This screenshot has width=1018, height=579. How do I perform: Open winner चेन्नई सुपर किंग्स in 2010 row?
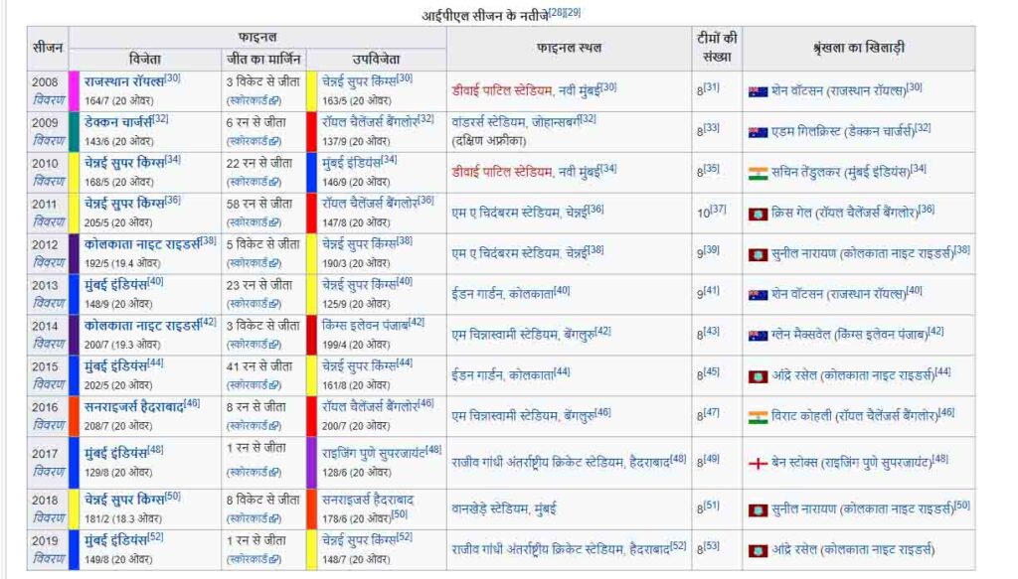point(124,164)
